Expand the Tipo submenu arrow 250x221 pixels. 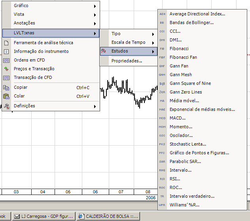coord(153,34)
